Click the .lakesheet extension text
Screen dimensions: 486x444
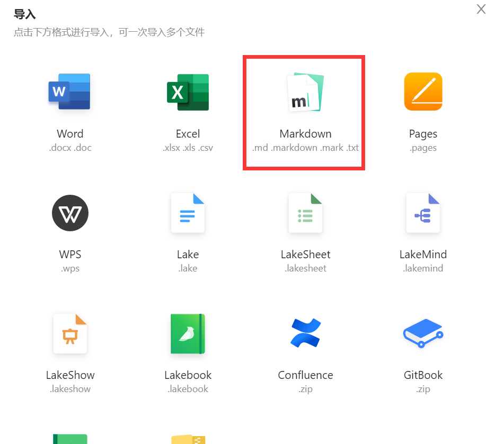click(x=305, y=268)
